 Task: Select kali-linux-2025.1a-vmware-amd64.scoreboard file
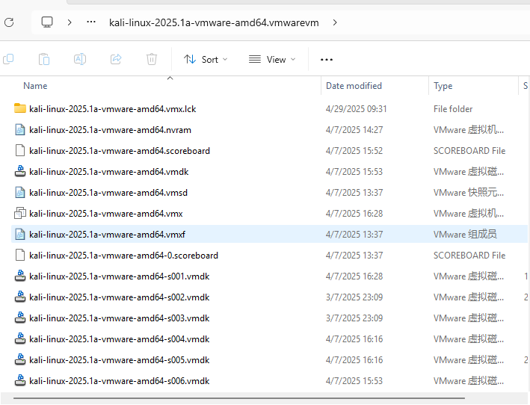click(x=120, y=151)
